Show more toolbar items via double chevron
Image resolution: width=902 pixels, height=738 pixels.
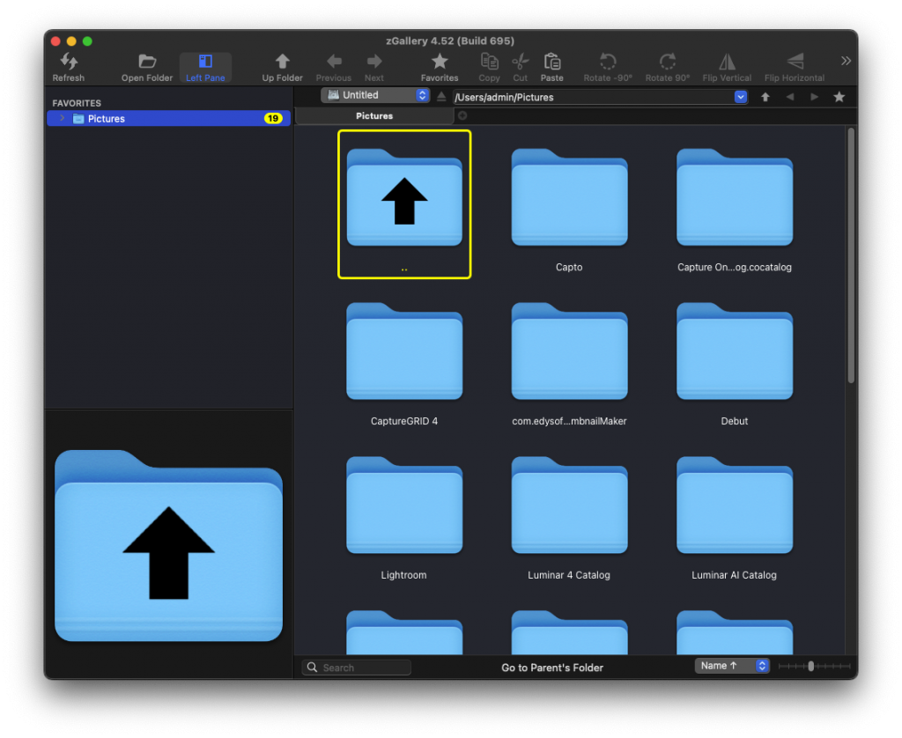pyautogui.click(x=845, y=61)
